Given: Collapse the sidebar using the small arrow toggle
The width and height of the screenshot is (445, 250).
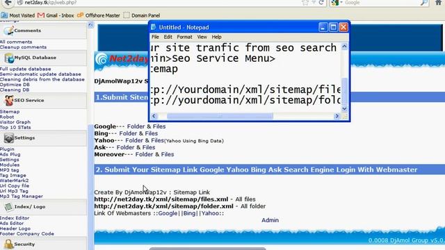Looking at the screenshot, I should tap(90, 25).
